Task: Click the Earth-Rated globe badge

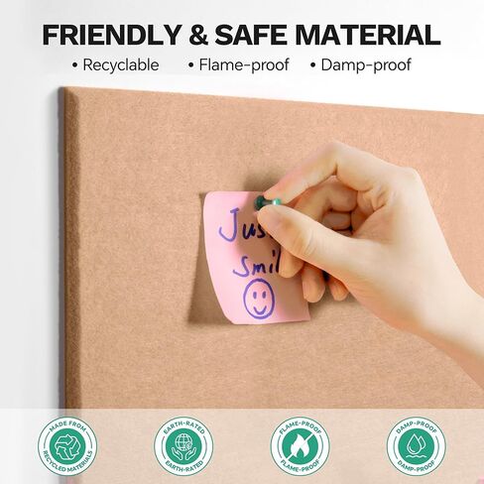Action: point(183,446)
